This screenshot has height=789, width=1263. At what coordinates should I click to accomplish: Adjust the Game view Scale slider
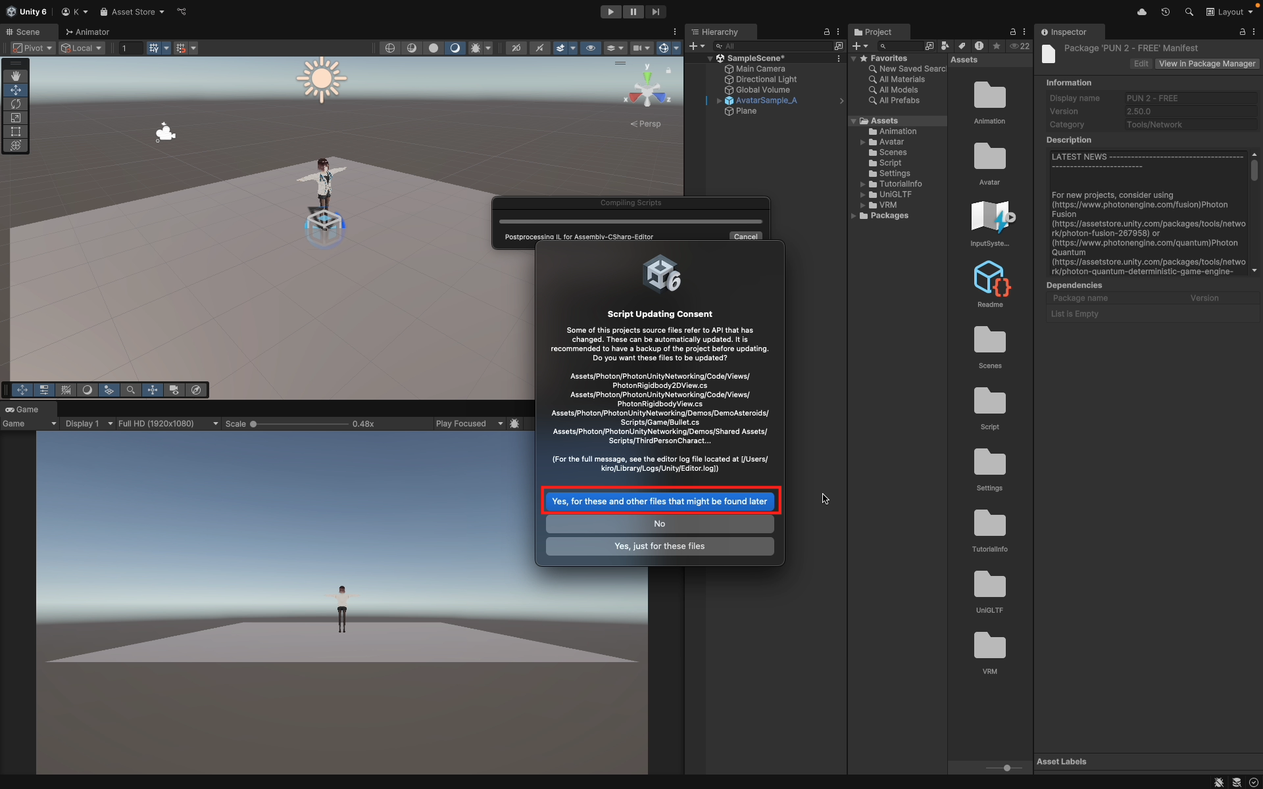pyautogui.click(x=253, y=424)
